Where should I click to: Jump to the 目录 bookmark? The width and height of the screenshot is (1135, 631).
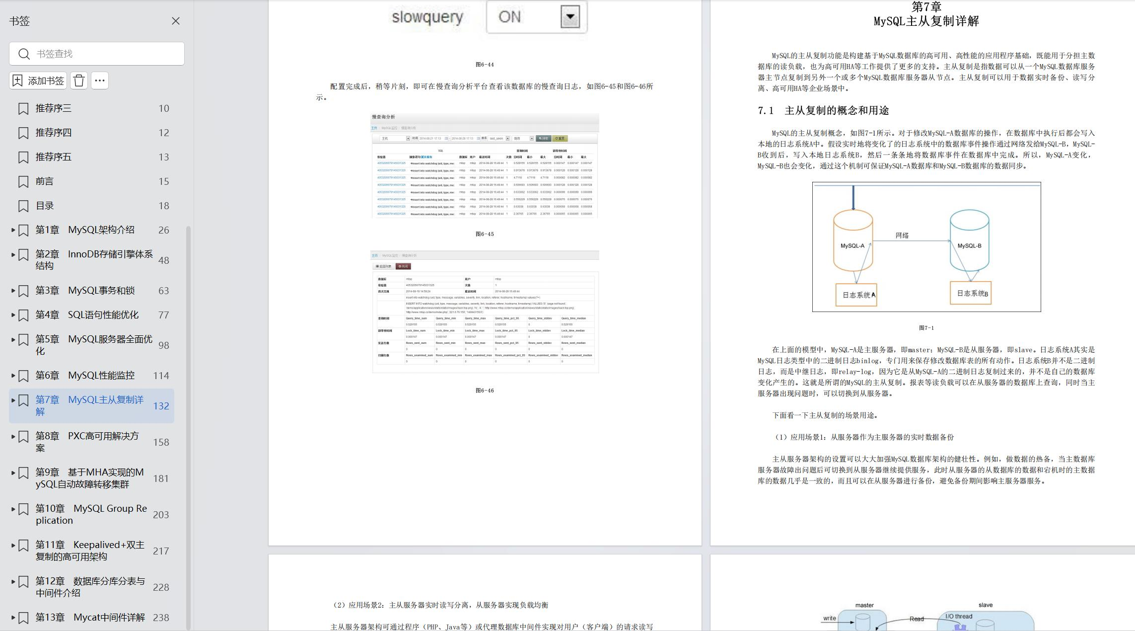click(45, 206)
